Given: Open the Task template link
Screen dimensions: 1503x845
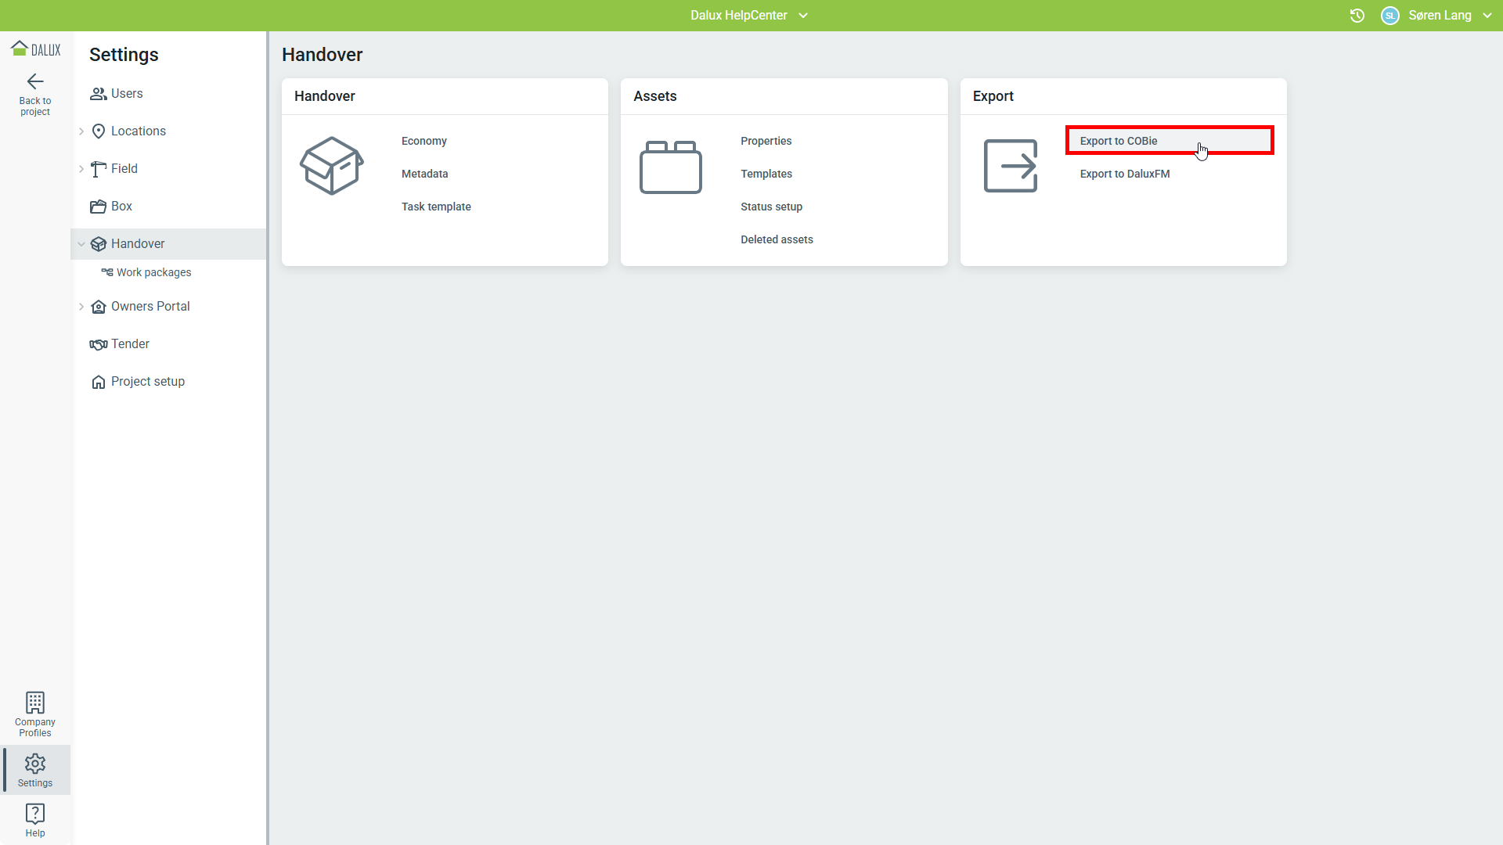Looking at the screenshot, I should pyautogui.click(x=436, y=207).
